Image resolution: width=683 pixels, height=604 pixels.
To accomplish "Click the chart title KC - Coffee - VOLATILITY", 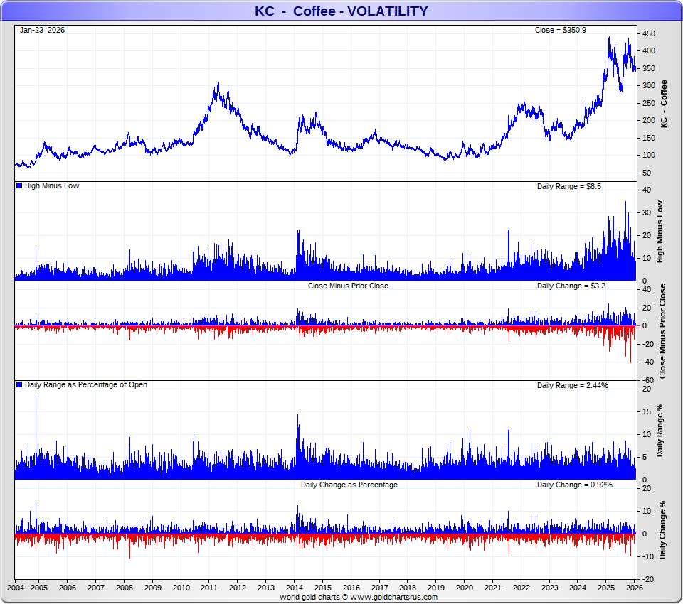I will pos(341,11).
